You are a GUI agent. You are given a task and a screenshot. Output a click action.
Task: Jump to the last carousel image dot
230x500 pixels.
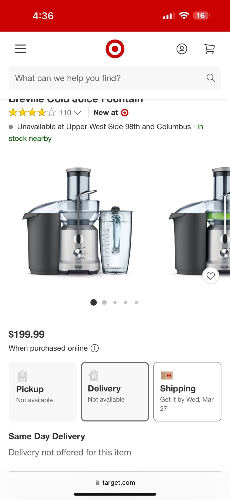(136, 302)
